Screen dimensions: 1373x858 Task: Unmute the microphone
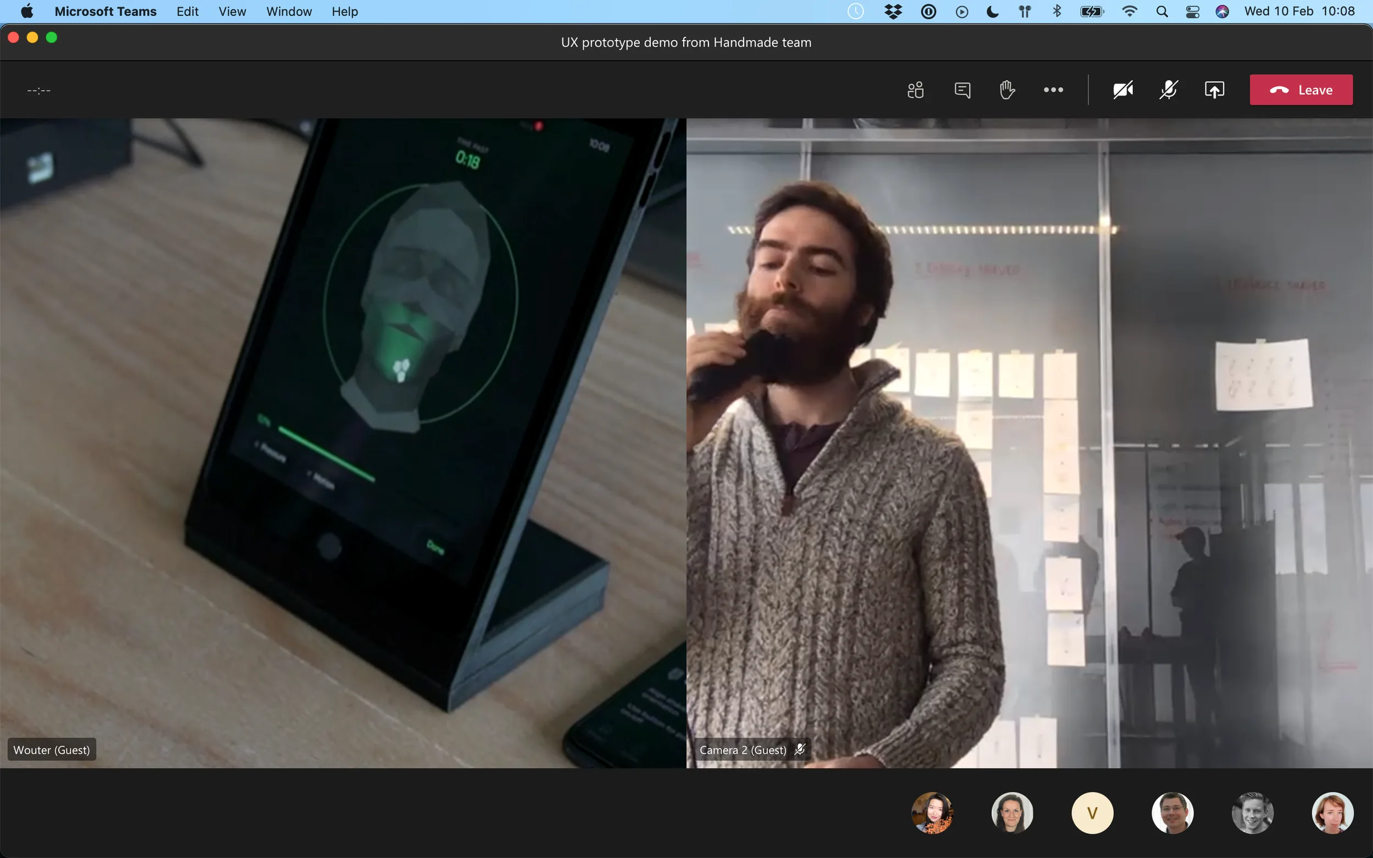tap(1169, 89)
